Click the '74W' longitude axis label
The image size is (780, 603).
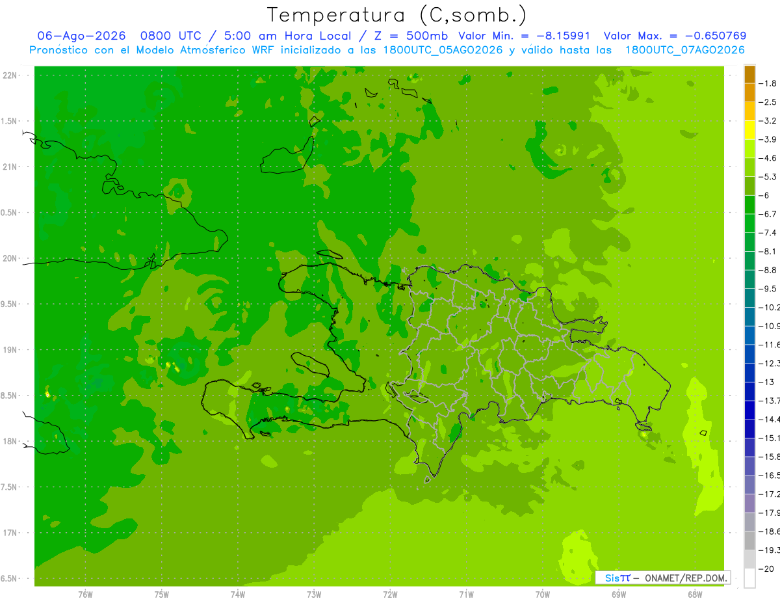[238, 594]
